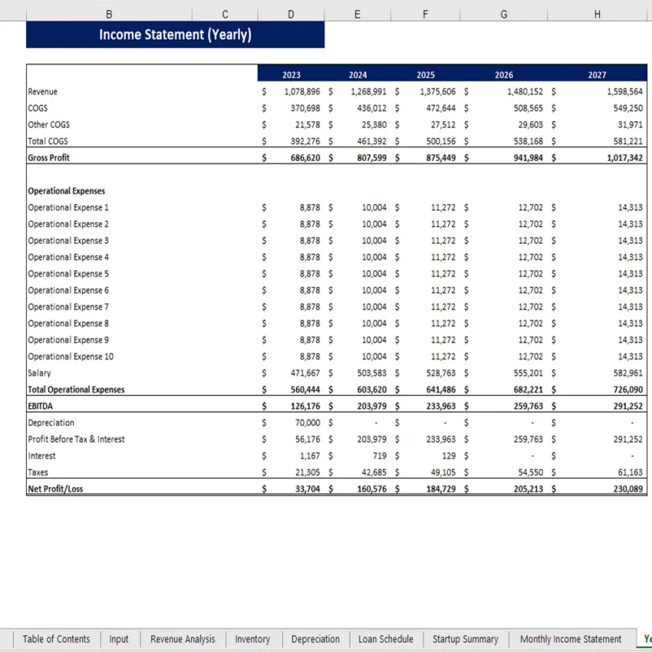Select 2023 EBITDA value 126,176

point(305,407)
